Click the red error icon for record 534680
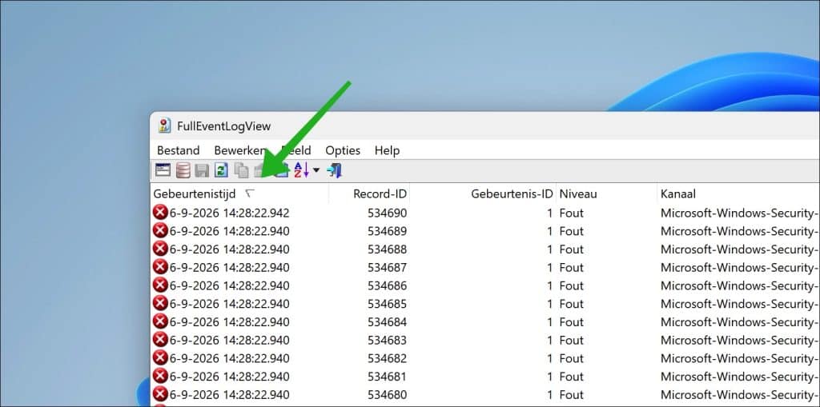Screen dimensions: 820x407 (160, 394)
